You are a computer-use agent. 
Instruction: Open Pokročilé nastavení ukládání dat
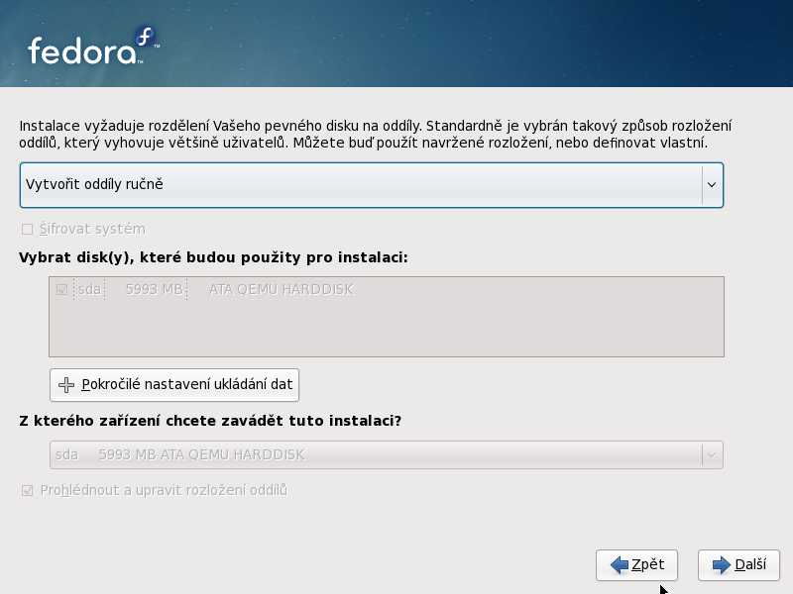click(x=174, y=384)
